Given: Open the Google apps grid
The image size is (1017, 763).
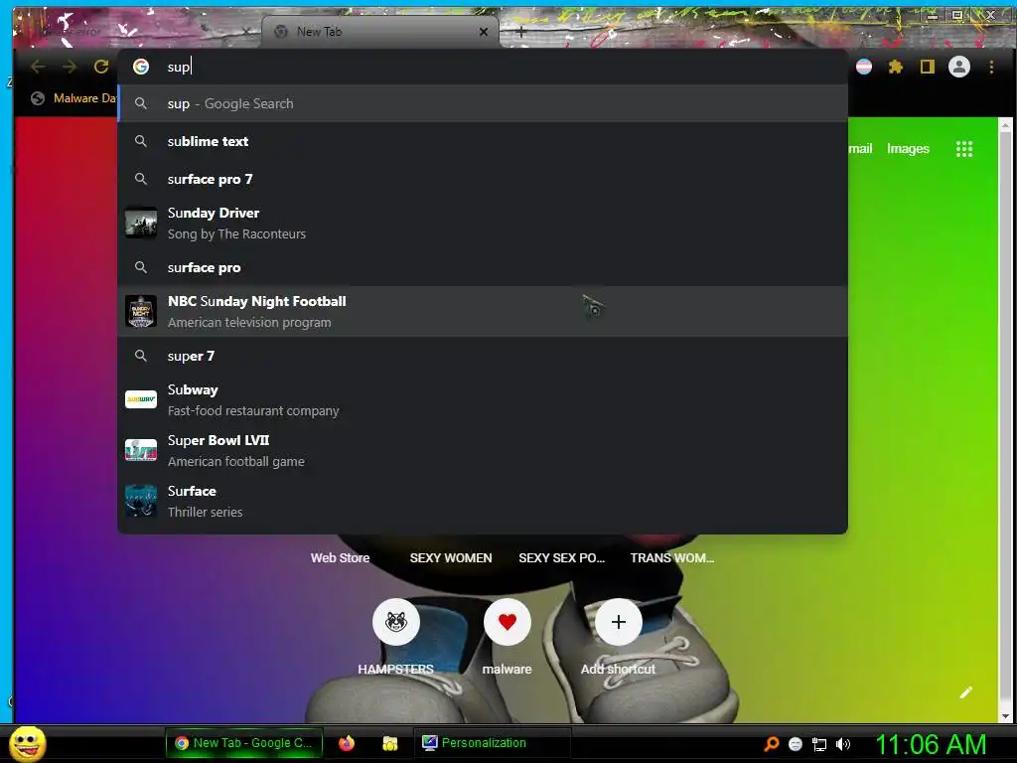Looking at the screenshot, I should [x=963, y=149].
